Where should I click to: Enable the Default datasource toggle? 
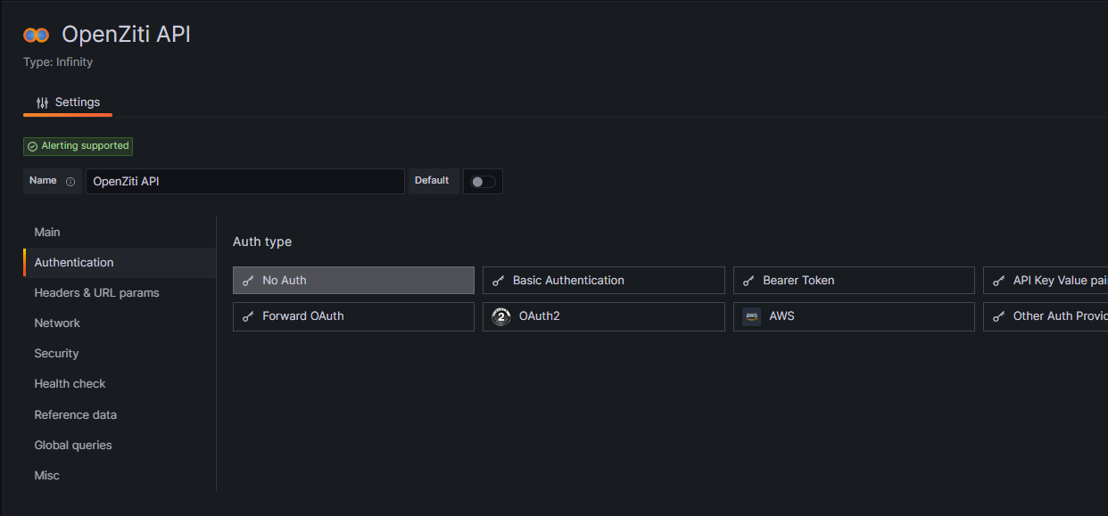click(x=483, y=181)
